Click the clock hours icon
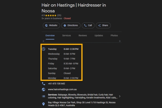The width and height of the screenshot is (162, 108). pos(43,49)
